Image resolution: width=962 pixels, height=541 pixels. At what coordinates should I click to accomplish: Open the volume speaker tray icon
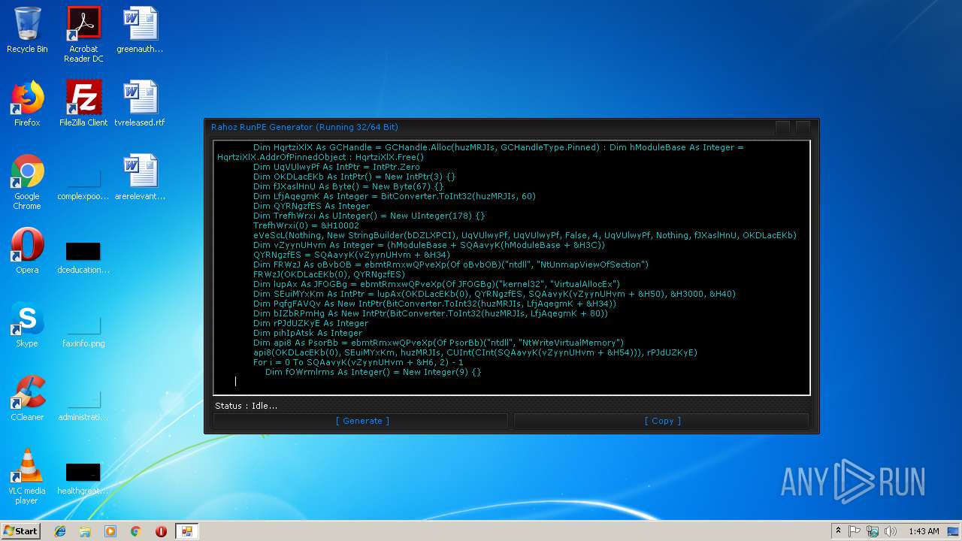click(891, 531)
